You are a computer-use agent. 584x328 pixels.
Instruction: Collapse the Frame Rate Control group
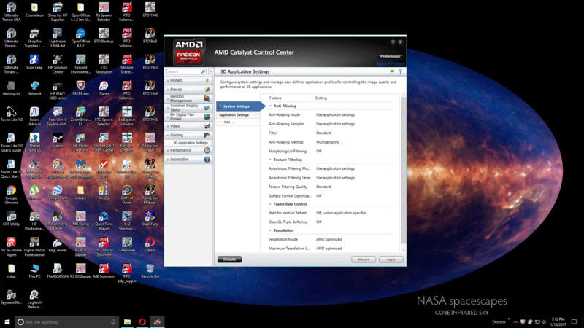(x=270, y=204)
